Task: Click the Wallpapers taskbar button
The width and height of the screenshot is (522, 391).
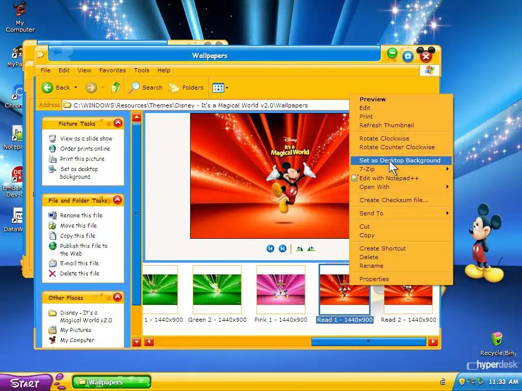Action: [112, 382]
